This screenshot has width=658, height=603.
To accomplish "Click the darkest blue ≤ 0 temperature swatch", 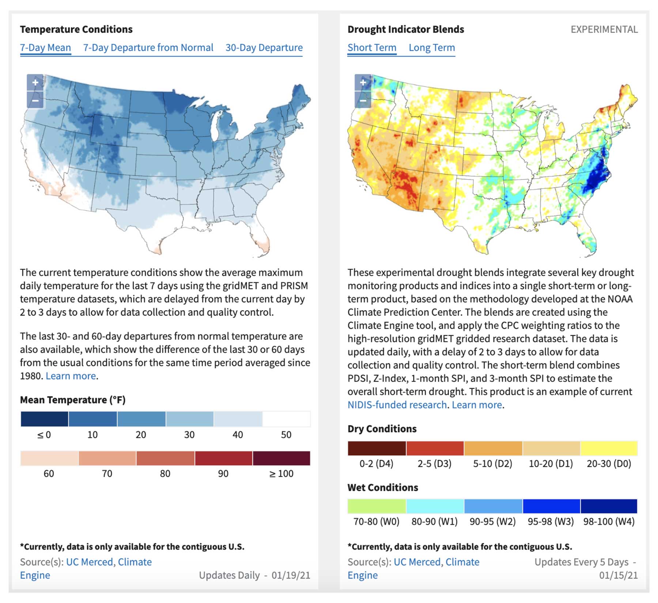I will pyautogui.click(x=44, y=419).
